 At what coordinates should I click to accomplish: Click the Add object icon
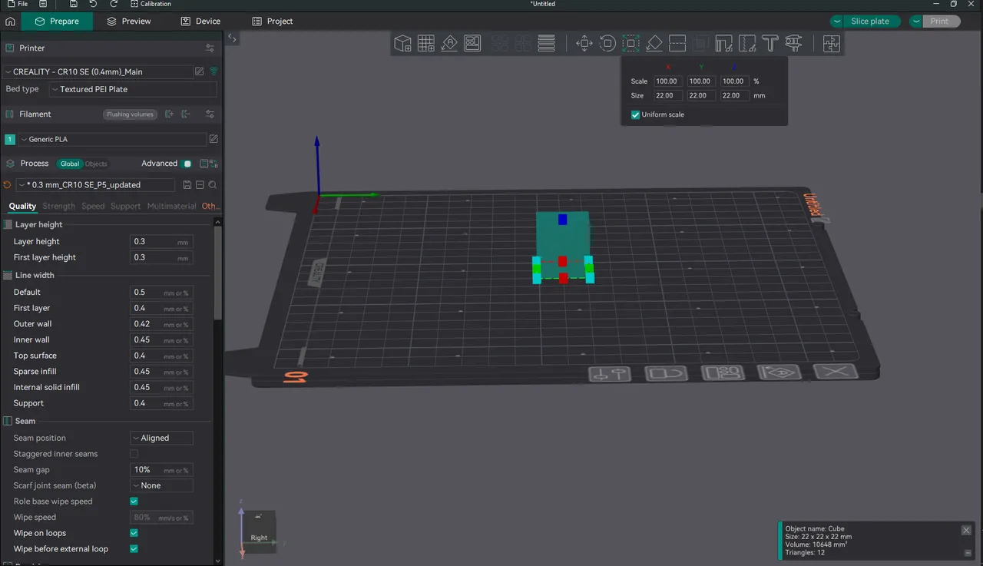click(x=402, y=43)
